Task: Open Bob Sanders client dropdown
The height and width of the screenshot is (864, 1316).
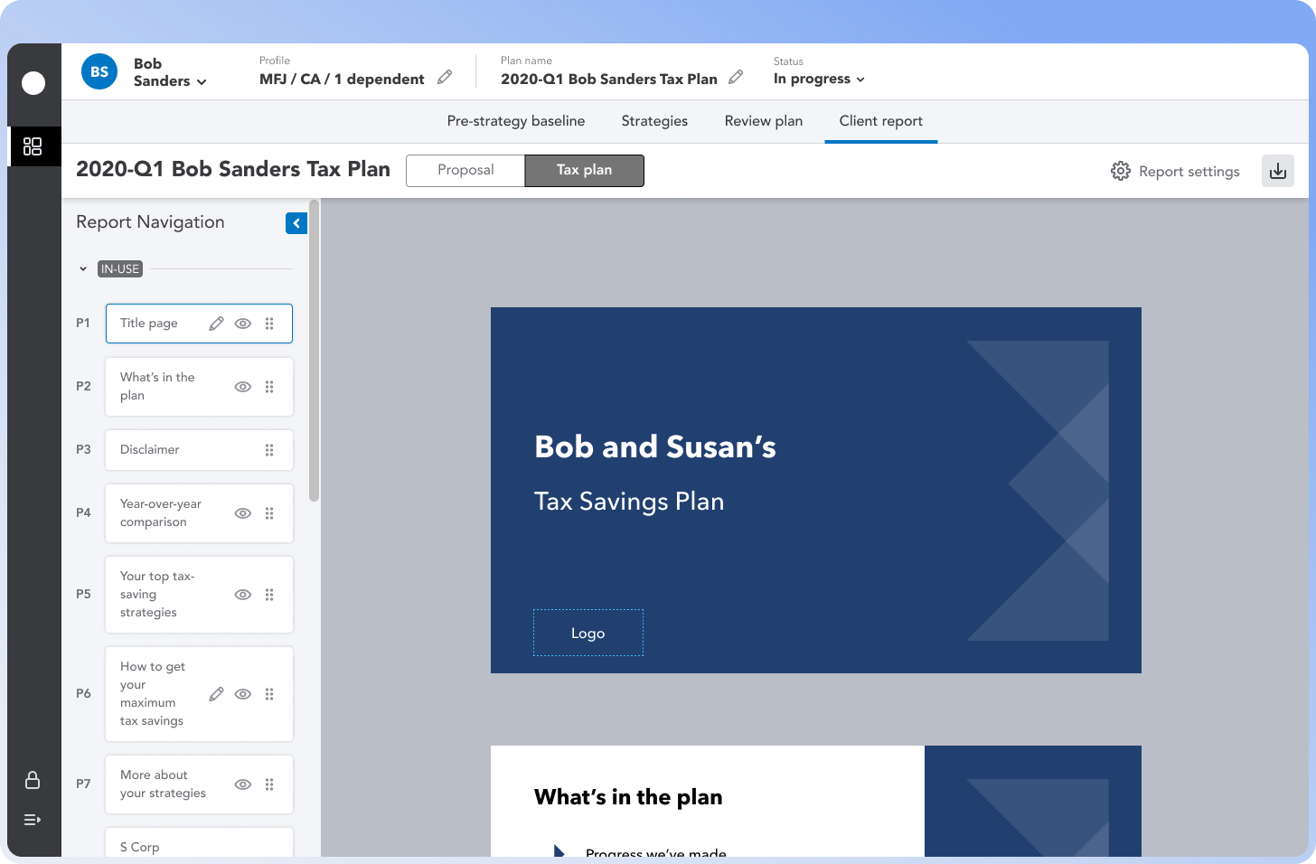Action: [170, 72]
